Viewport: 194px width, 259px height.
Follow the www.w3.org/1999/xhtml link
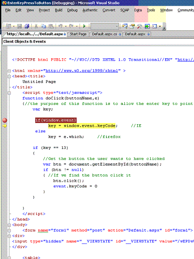(82, 71)
